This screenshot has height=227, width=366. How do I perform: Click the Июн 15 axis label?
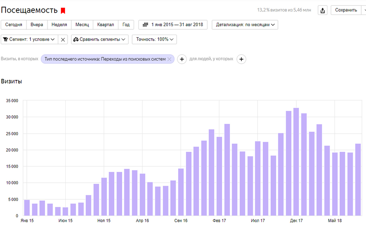pyautogui.click(x=66, y=221)
